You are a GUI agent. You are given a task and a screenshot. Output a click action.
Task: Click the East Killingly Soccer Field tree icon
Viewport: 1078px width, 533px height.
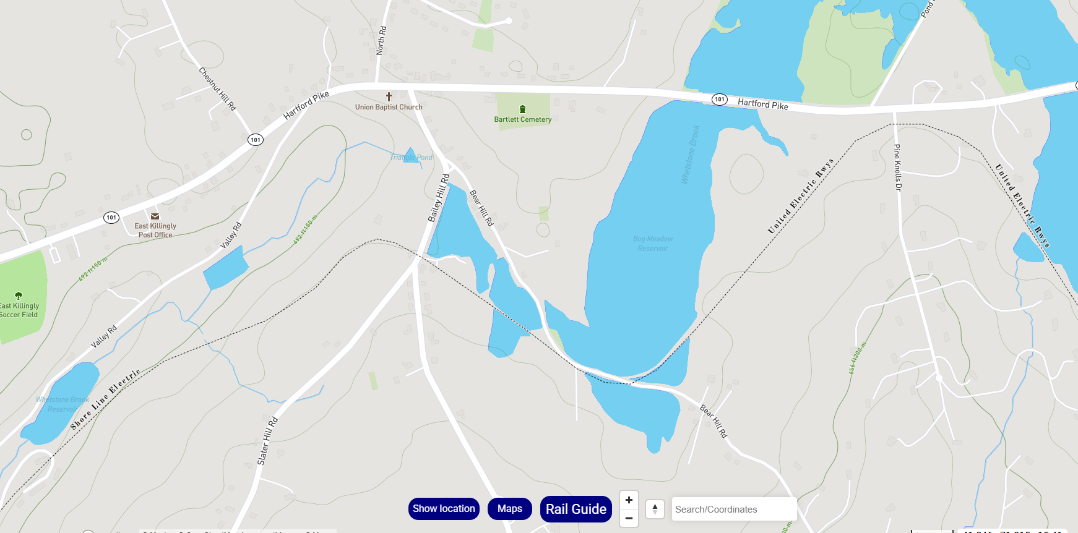point(19,296)
